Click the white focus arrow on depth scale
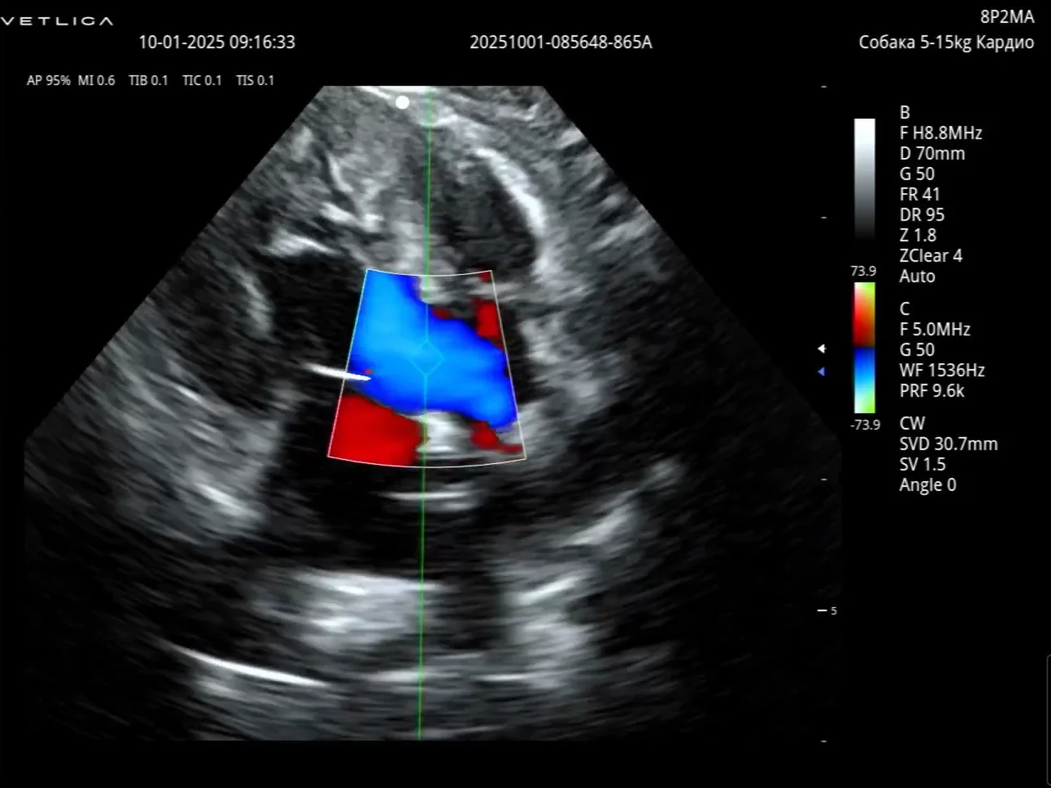The image size is (1051, 788). (x=821, y=349)
